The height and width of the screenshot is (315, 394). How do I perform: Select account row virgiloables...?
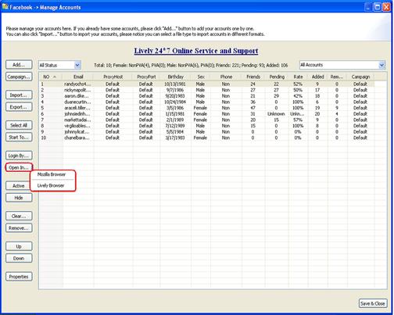tap(207, 126)
